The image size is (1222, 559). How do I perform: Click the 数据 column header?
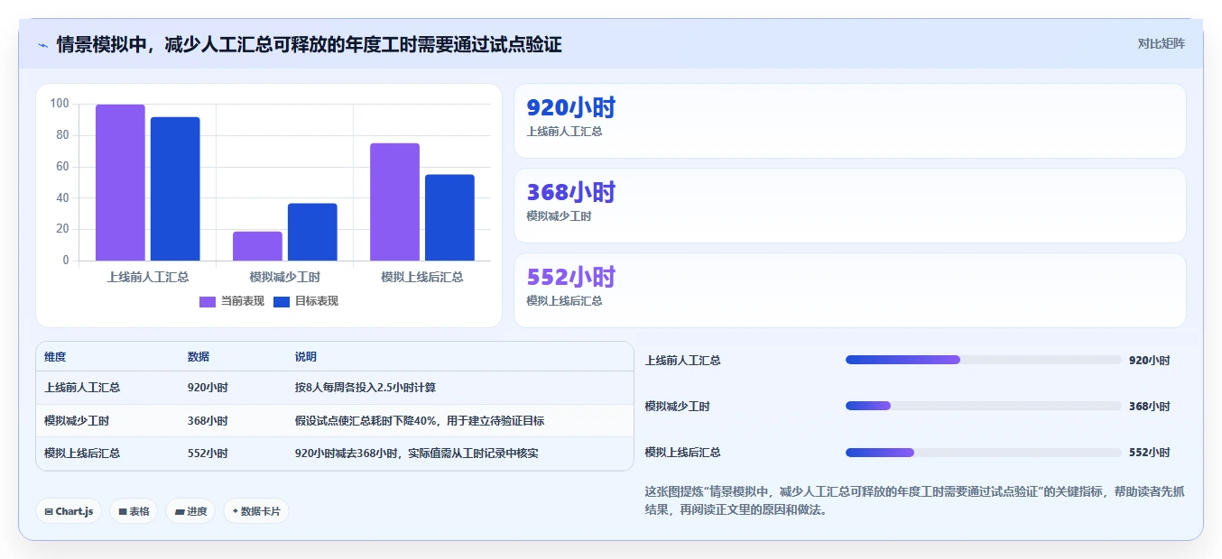click(x=199, y=357)
